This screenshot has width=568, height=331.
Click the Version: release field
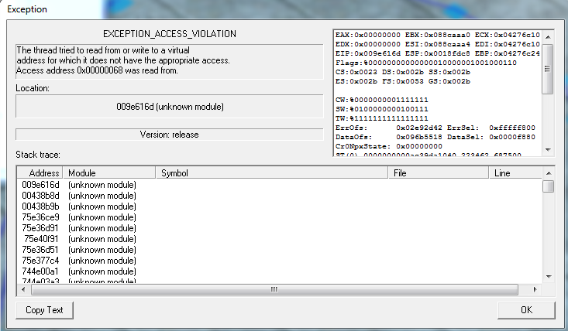pyautogui.click(x=170, y=135)
